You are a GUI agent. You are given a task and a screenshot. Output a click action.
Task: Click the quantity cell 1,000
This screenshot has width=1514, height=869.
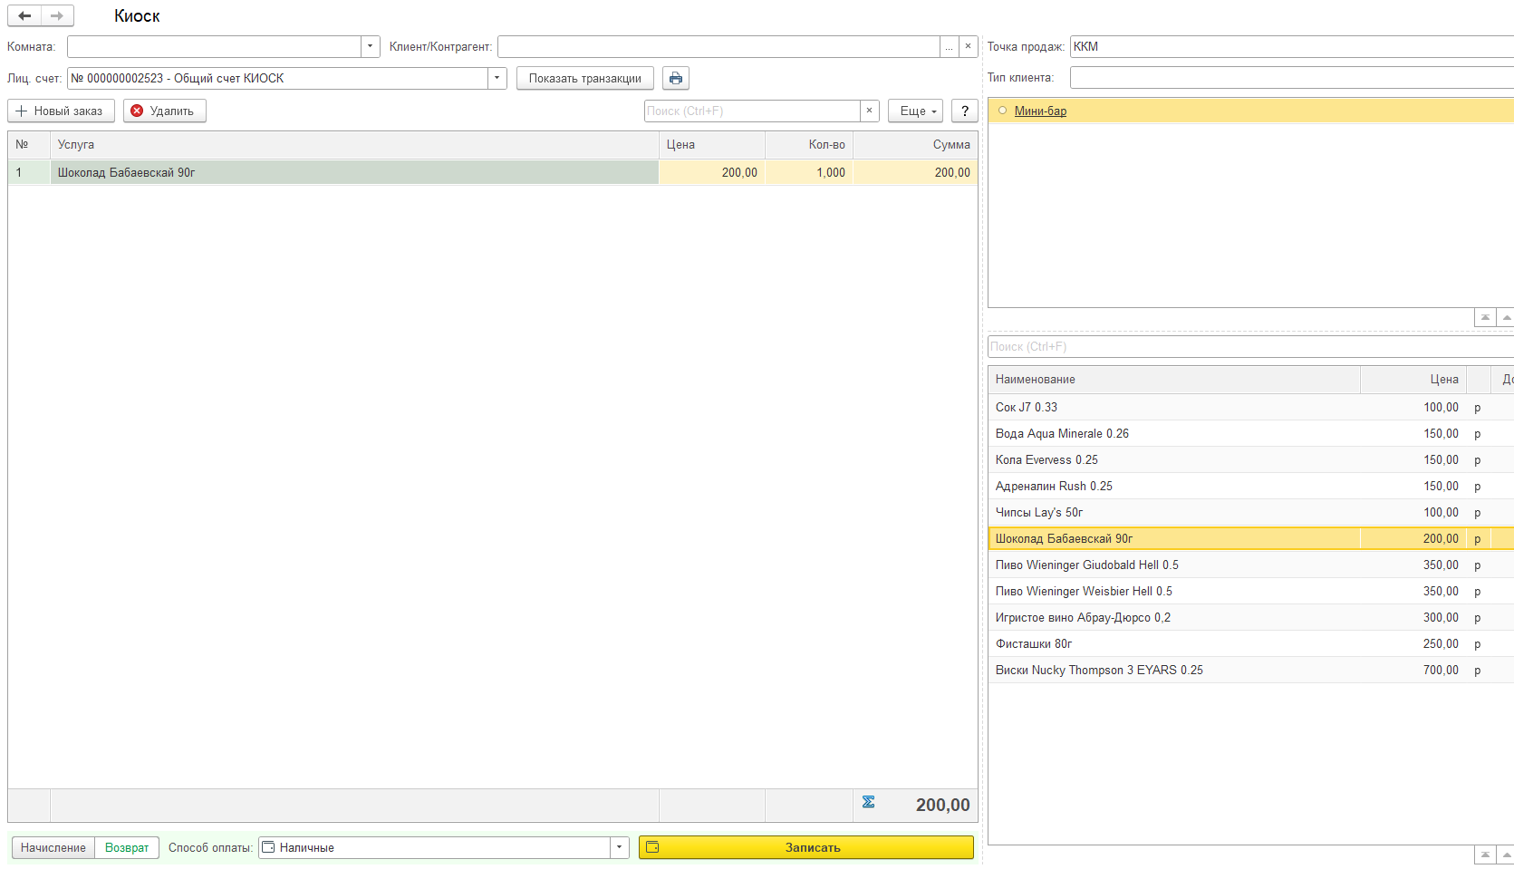tap(809, 172)
